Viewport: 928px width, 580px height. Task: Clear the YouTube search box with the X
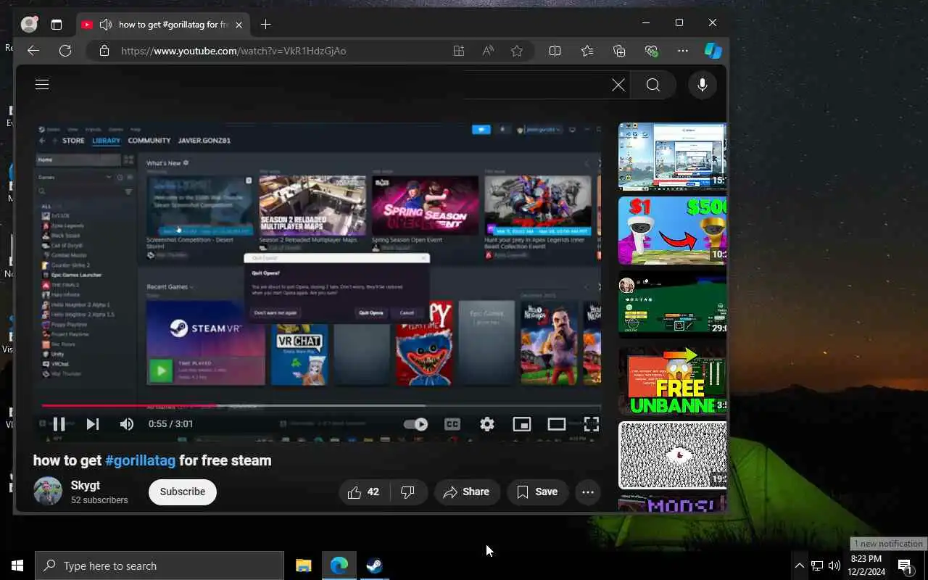click(x=618, y=86)
